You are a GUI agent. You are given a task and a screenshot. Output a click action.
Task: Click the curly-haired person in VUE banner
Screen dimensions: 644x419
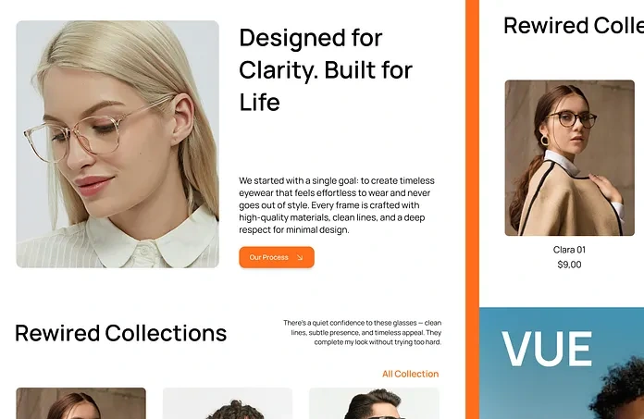(620, 394)
